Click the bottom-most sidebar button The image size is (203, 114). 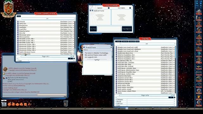(199, 104)
